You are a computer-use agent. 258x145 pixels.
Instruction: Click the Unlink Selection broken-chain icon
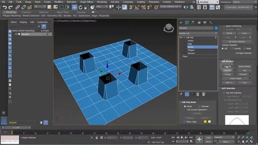click(x=23, y=7)
